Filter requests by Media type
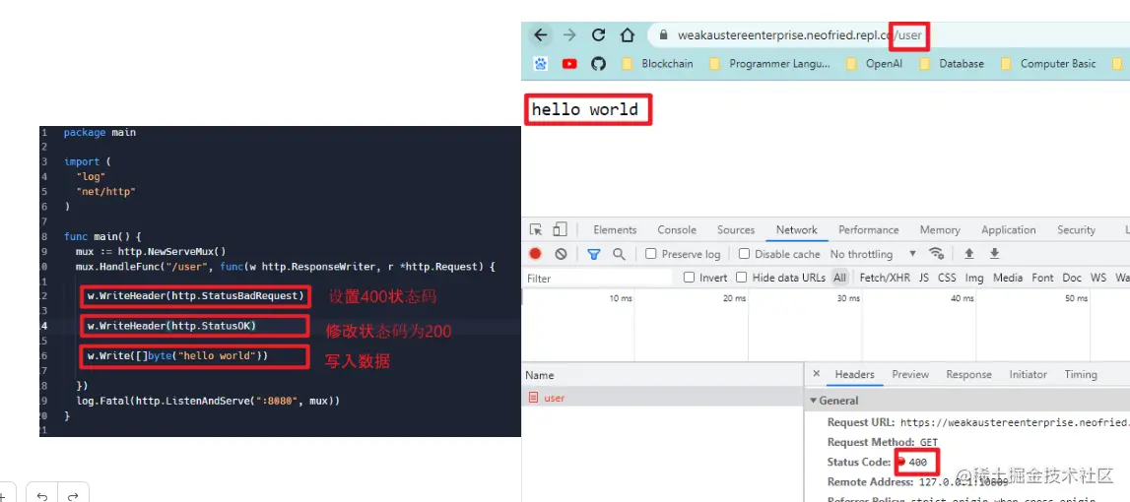Screen dimensions: 1130x502 click(x=1008, y=278)
